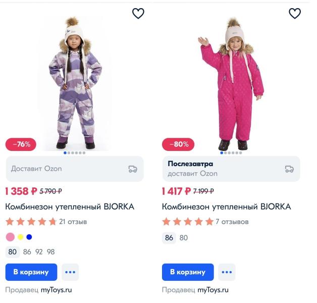Viewport: 317px width, 303px height.
Task: Click the delivery truck icon on the left card
Action: click(133, 169)
